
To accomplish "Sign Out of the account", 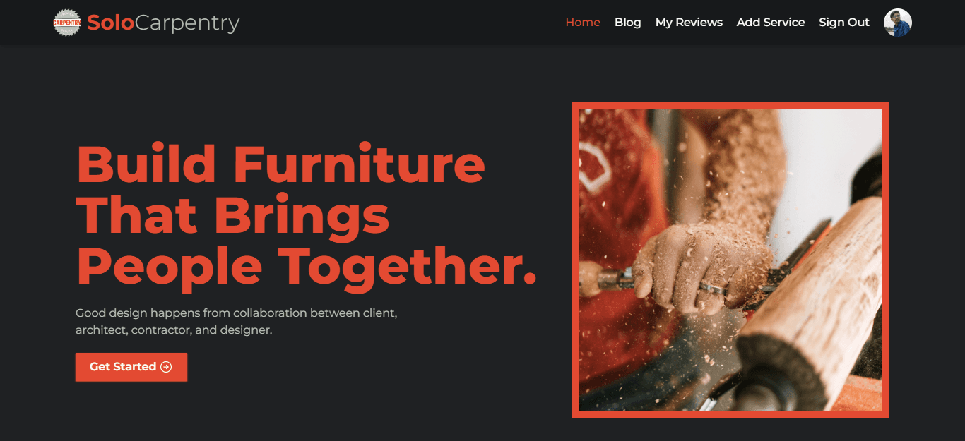I will [x=844, y=23].
